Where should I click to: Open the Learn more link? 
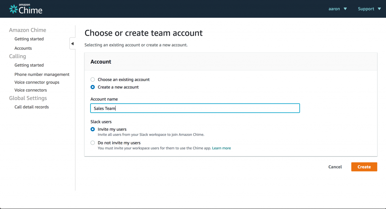221,148
